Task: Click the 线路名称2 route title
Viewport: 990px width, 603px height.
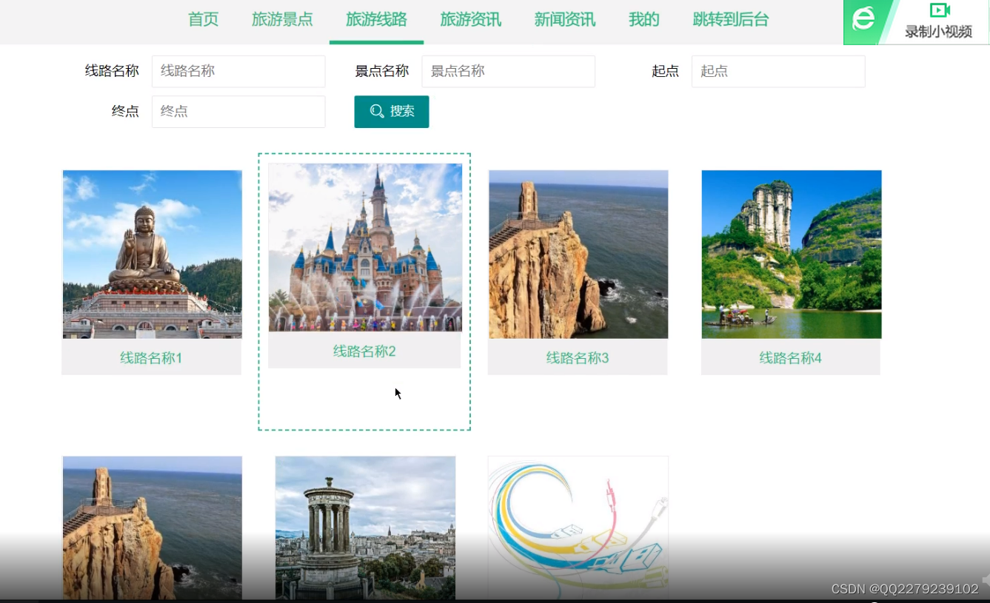Action: [x=364, y=351]
